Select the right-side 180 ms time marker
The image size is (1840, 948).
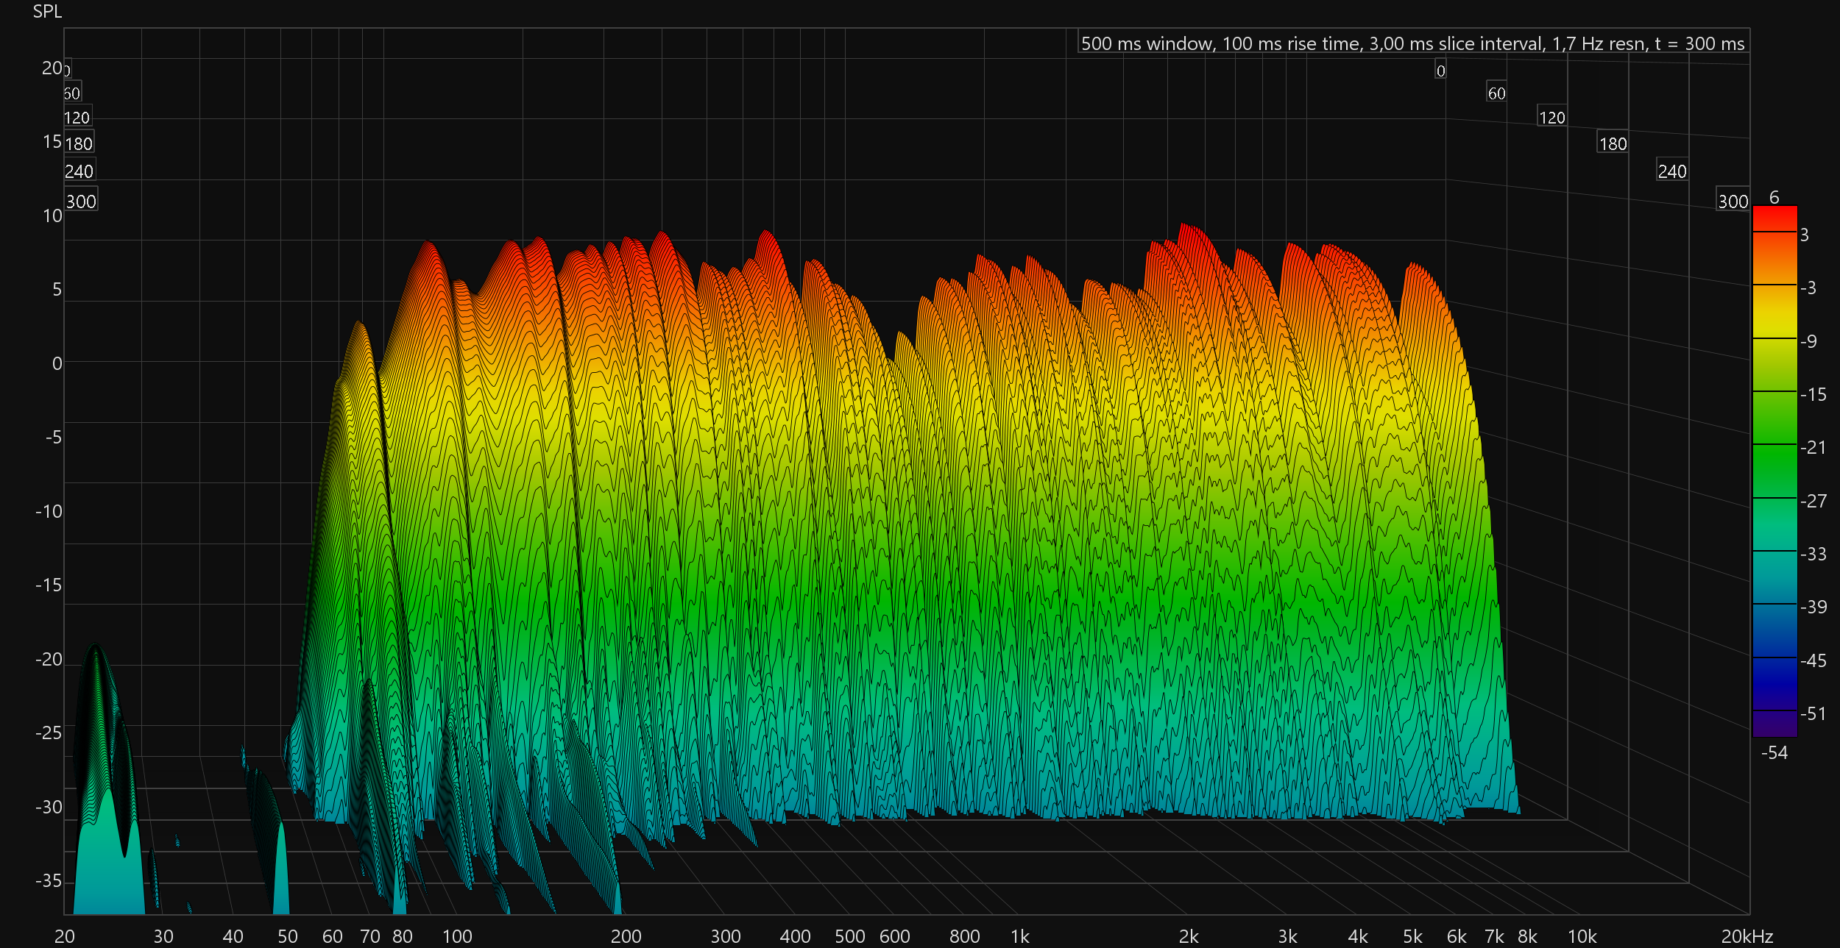point(1612,143)
